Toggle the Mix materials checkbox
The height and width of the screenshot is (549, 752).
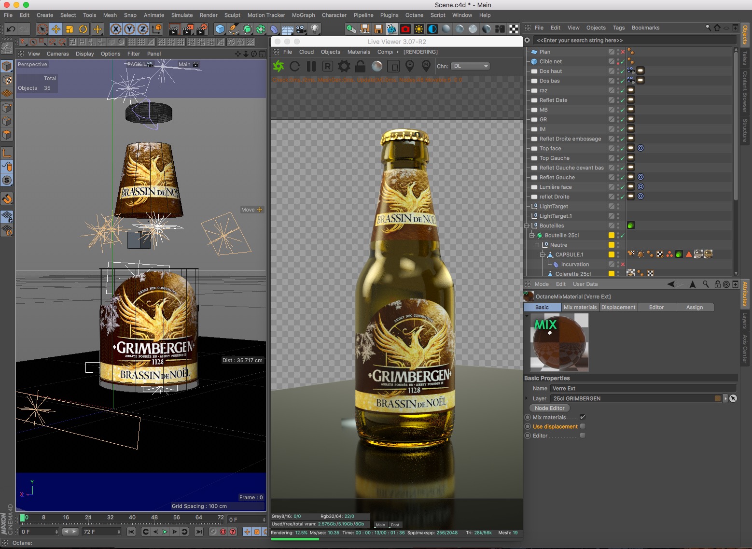(583, 417)
